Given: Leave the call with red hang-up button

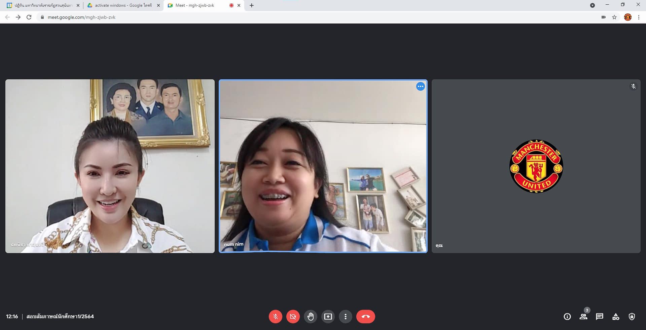Looking at the screenshot, I should [x=365, y=317].
